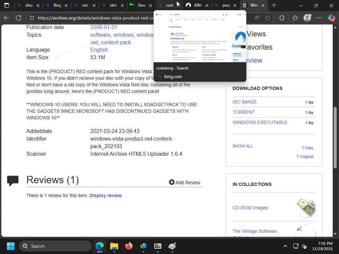Click the 'Display review' link
This screenshot has width=339, height=254.
pyautogui.click(x=106, y=195)
